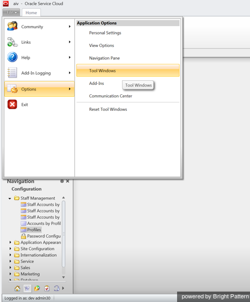Show more navigation buttons via overflow arrow

click(x=63, y=288)
